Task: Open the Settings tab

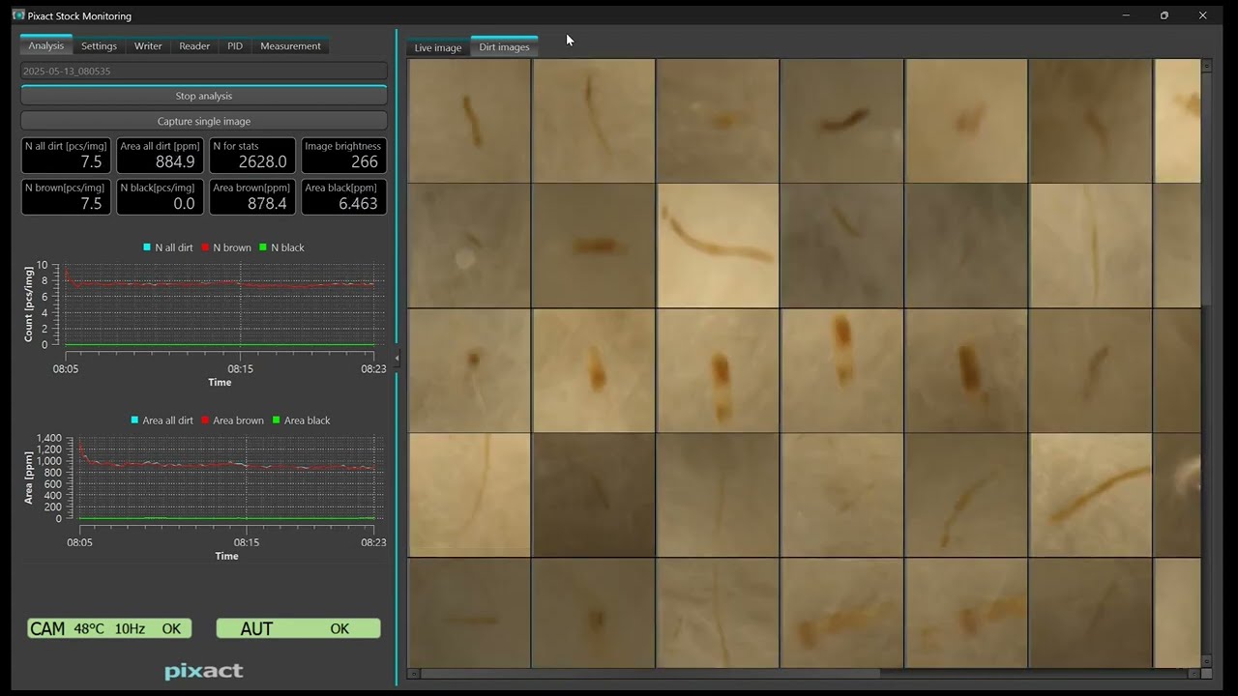Action: 99,45
